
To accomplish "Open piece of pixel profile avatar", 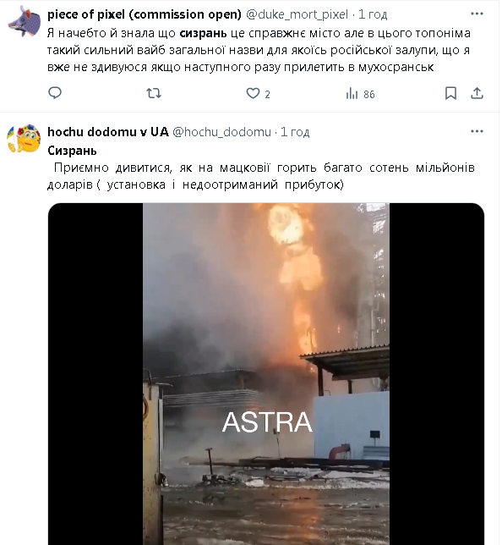I will [24, 21].
